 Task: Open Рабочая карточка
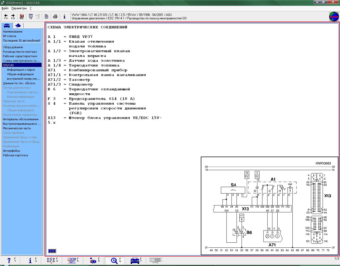click(x=15, y=155)
